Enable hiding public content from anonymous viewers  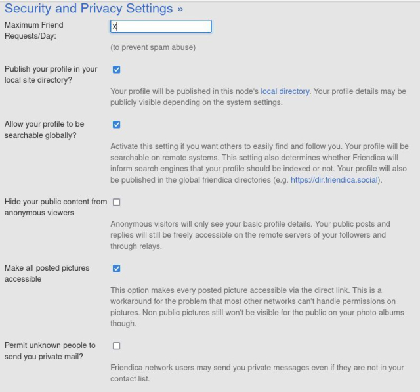(x=117, y=202)
